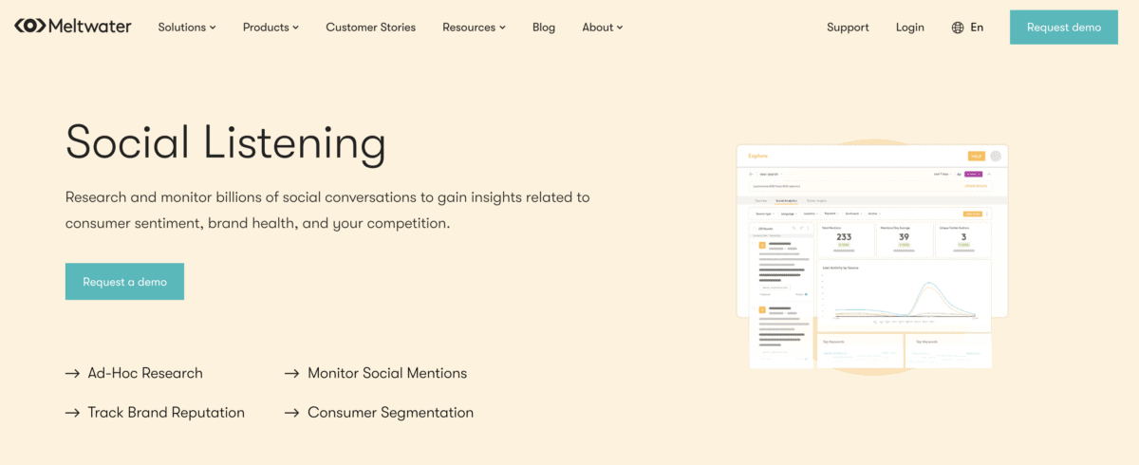Open the Customer Stories page
Image resolution: width=1139 pixels, height=465 pixels.
(371, 28)
